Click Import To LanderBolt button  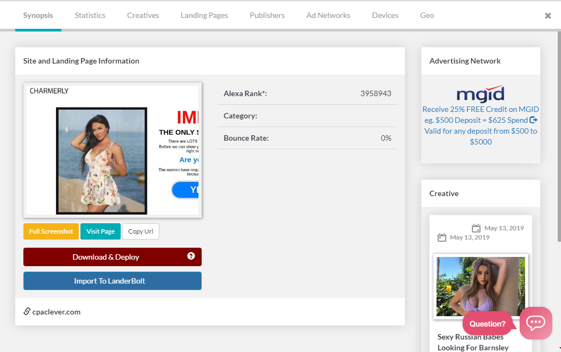pos(113,281)
